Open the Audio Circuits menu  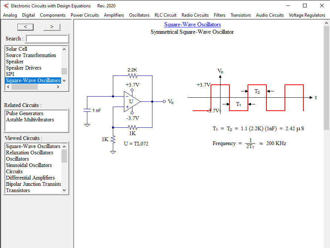pyautogui.click(x=270, y=15)
